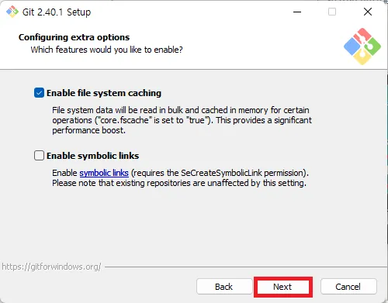This screenshot has width=388, height=303.
Task: Click "Which features would you like to enable?" subtitle
Action: [x=106, y=50]
